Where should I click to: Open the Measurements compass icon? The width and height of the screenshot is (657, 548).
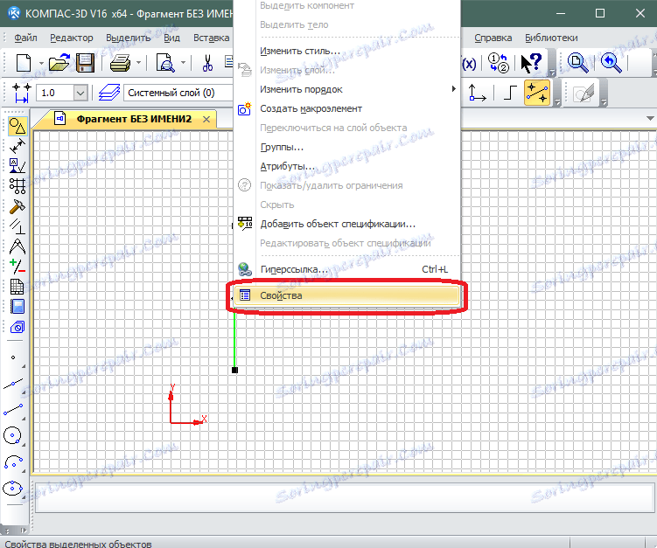click(17, 246)
